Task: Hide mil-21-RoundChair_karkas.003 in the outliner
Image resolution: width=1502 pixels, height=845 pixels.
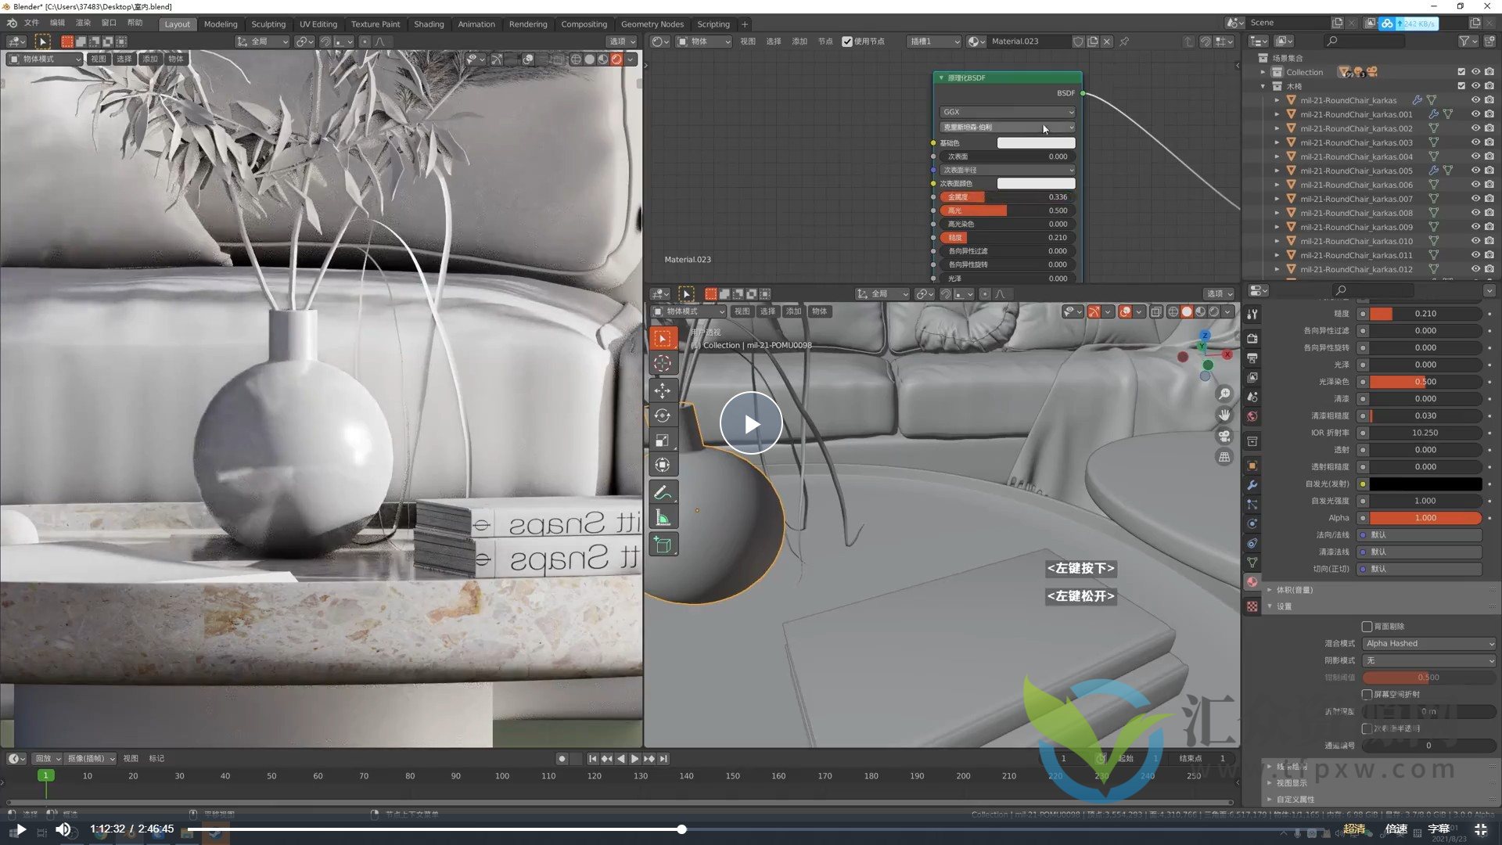Action: [x=1475, y=142]
